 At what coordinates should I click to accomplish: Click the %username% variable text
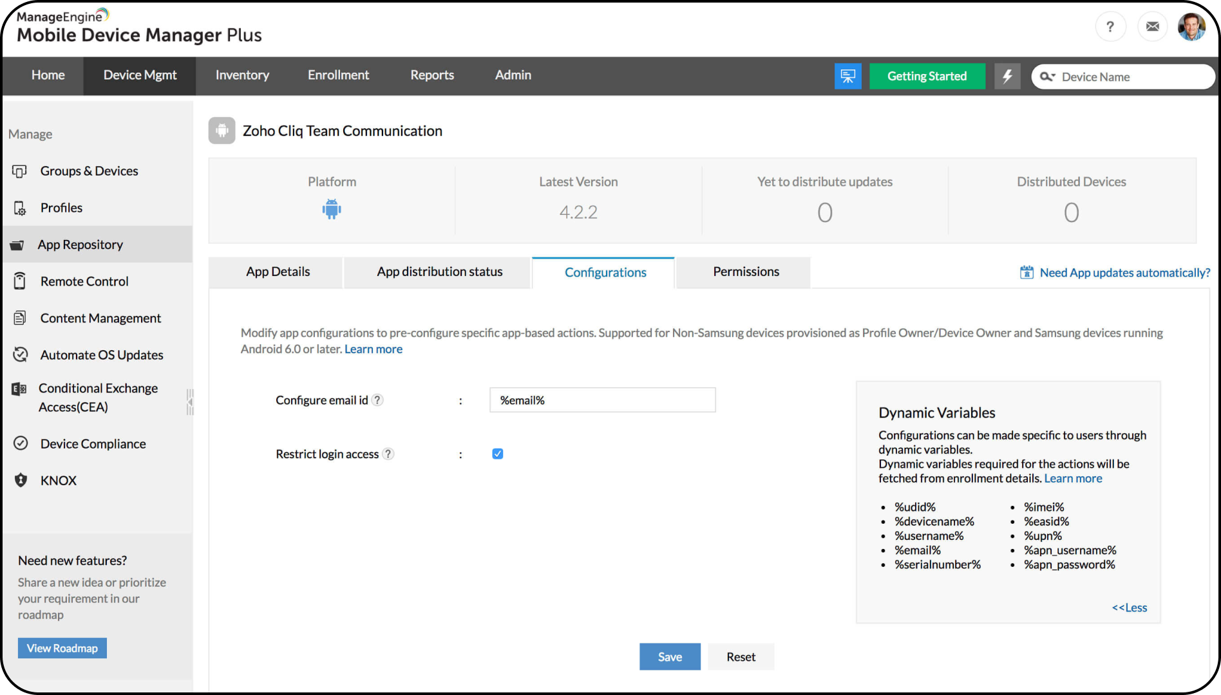click(929, 536)
